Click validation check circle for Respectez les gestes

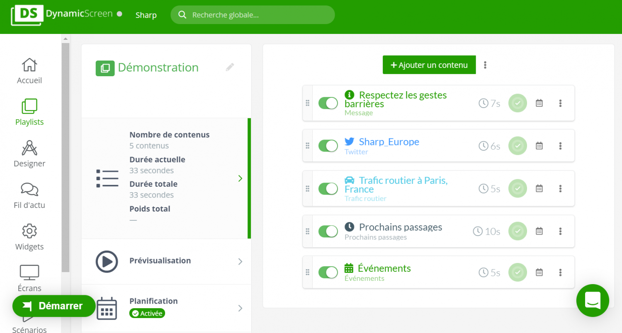click(518, 103)
